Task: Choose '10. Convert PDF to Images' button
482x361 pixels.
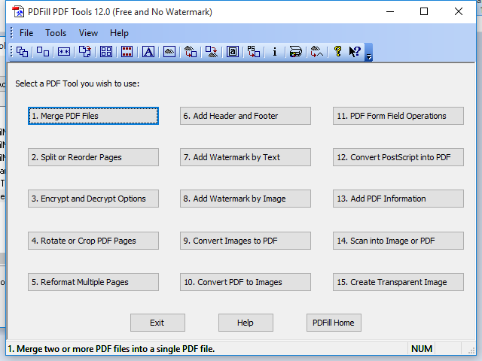Action: click(x=246, y=282)
